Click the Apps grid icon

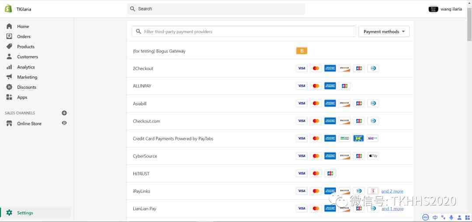(9, 97)
